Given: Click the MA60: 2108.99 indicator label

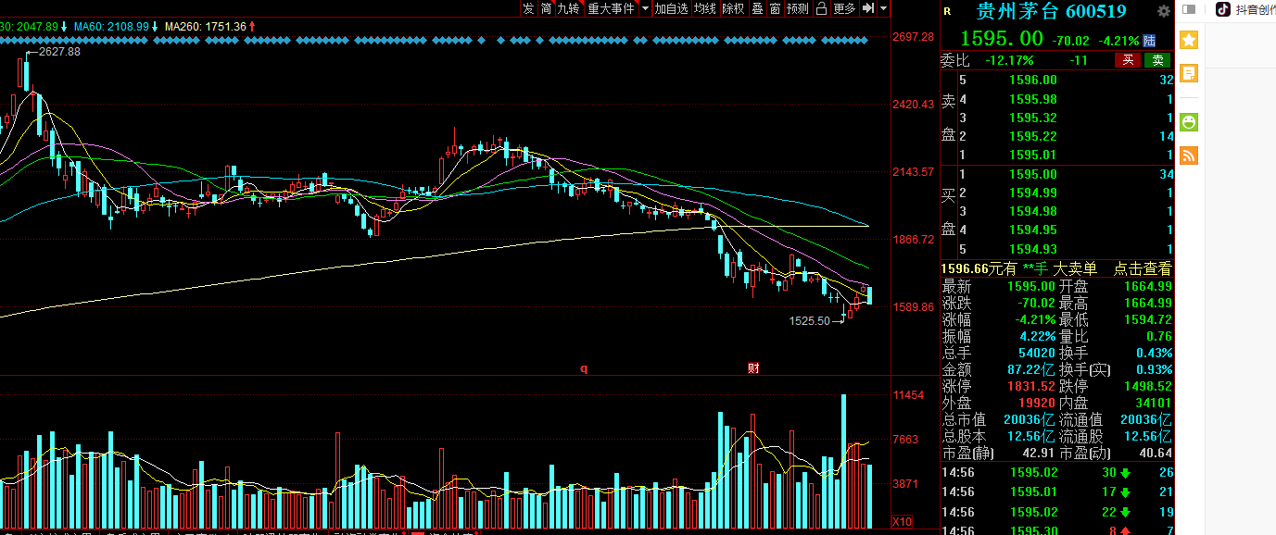Looking at the screenshot, I should [x=109, y=27].
